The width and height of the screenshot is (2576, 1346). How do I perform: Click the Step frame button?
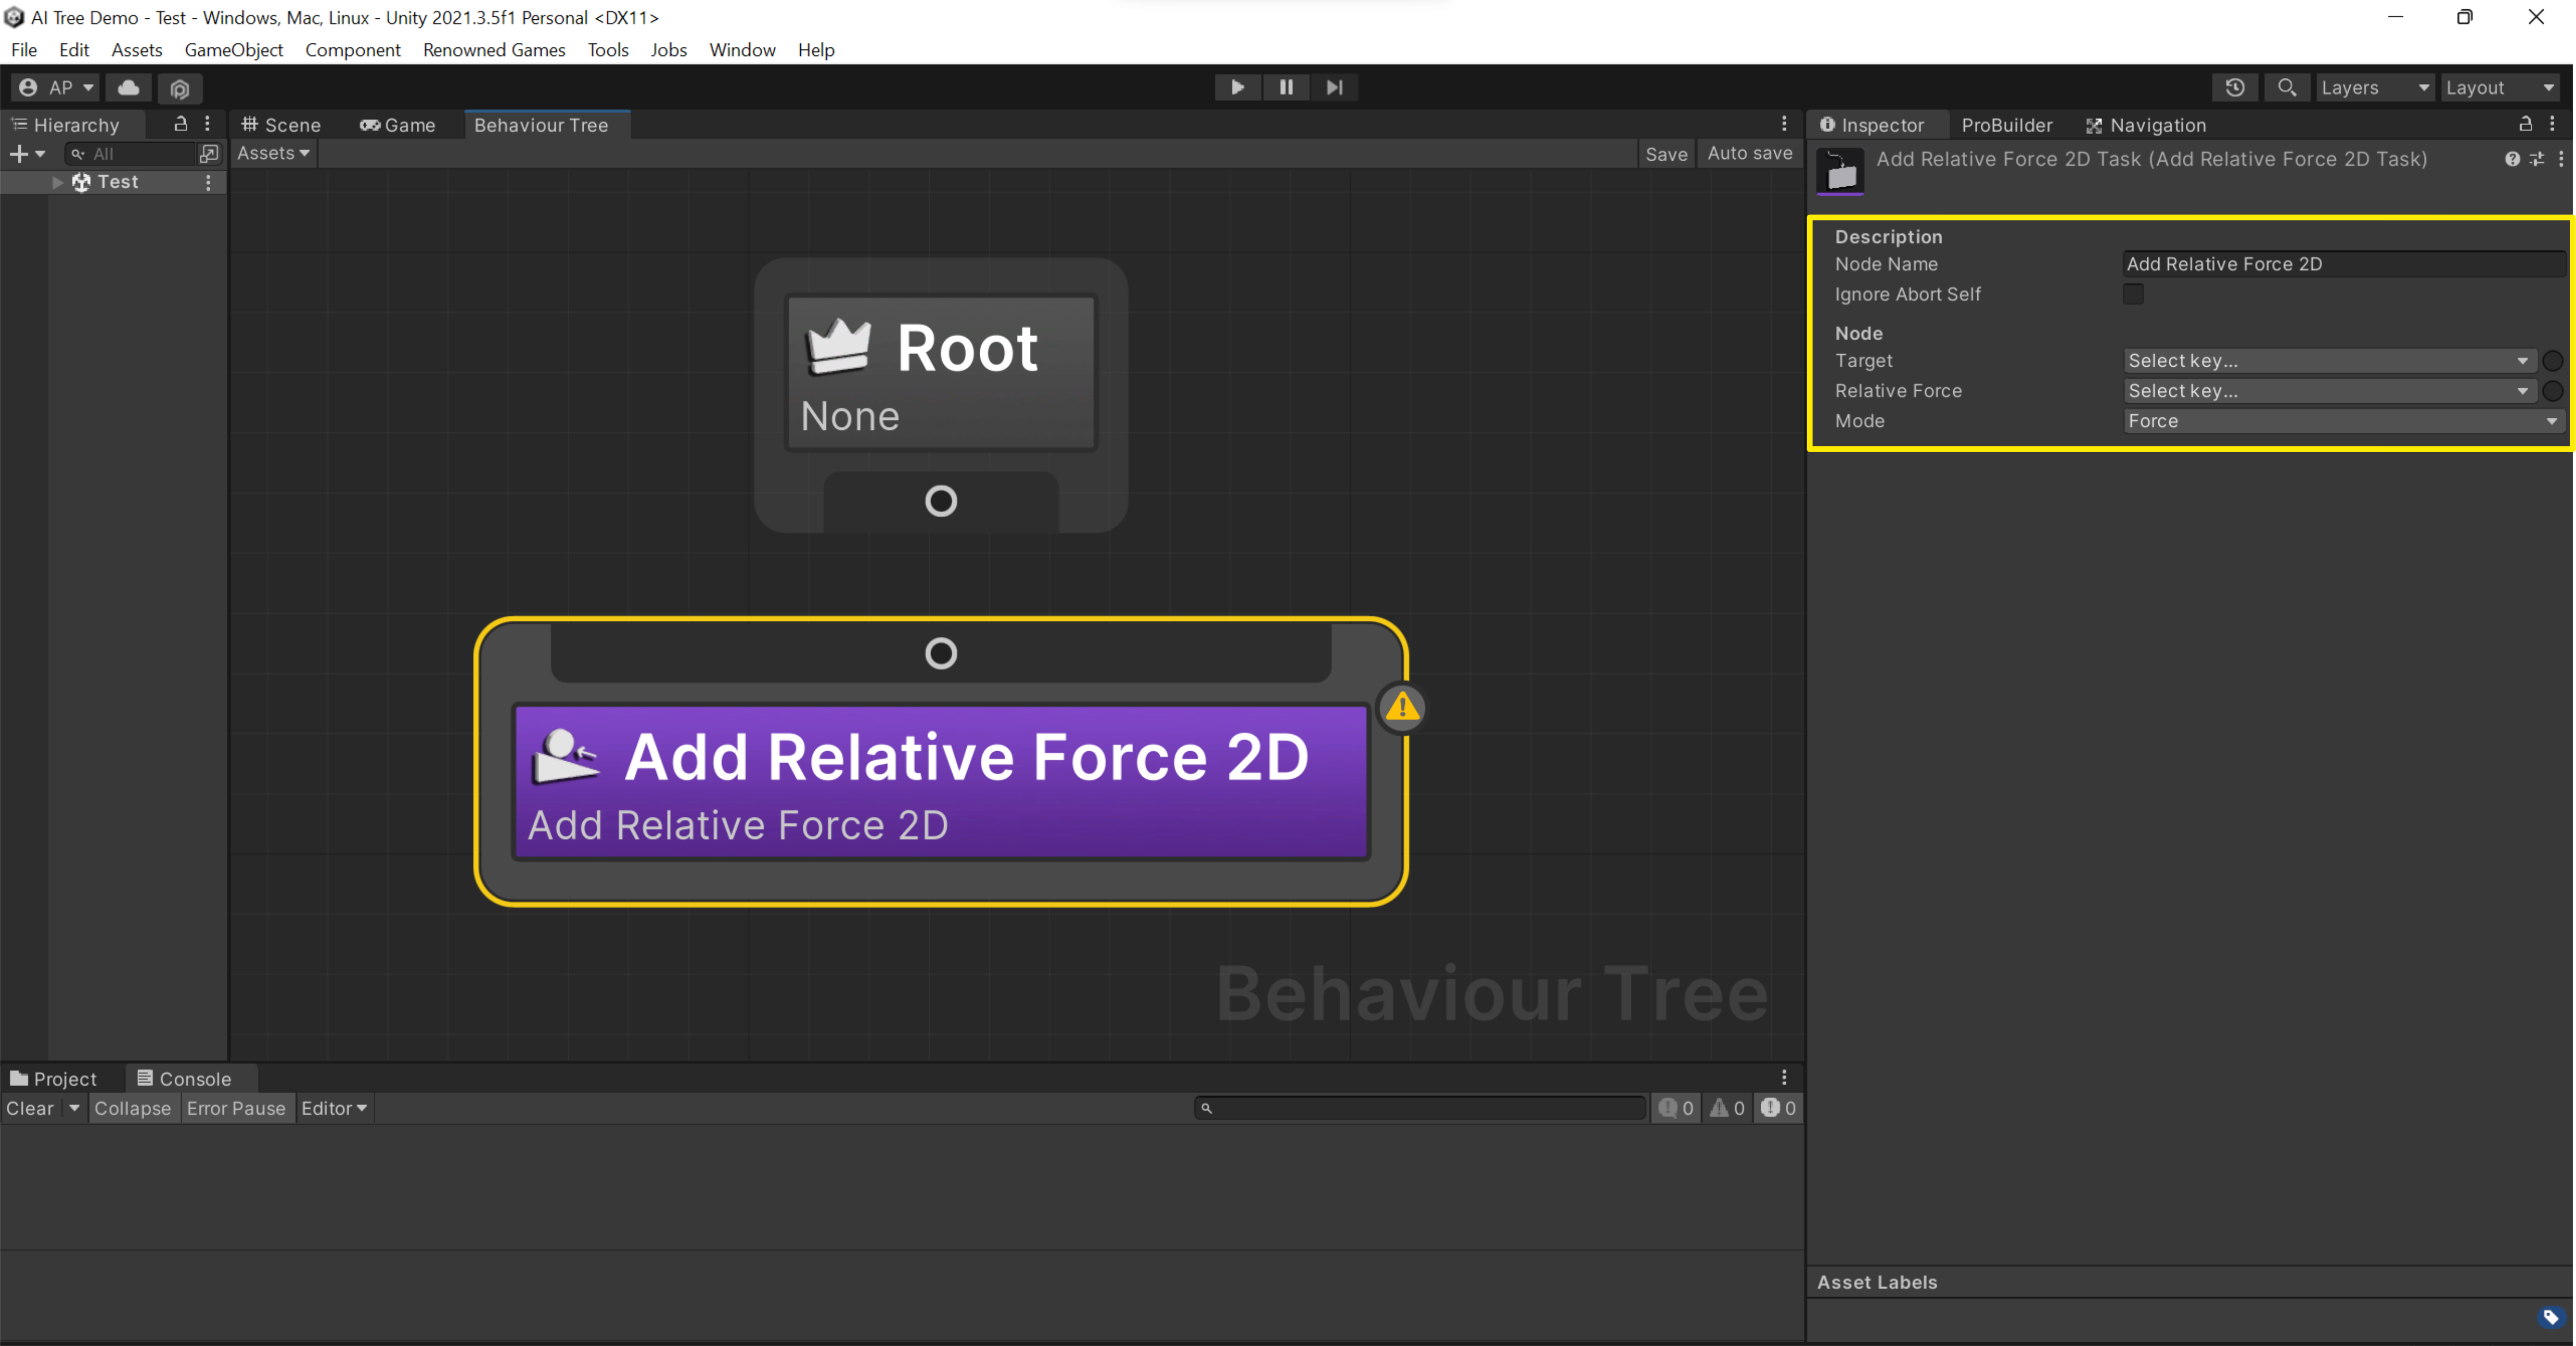click(1334, 87)
